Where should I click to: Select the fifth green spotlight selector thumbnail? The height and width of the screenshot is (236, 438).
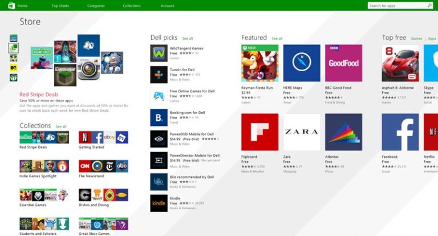(14, 78)
